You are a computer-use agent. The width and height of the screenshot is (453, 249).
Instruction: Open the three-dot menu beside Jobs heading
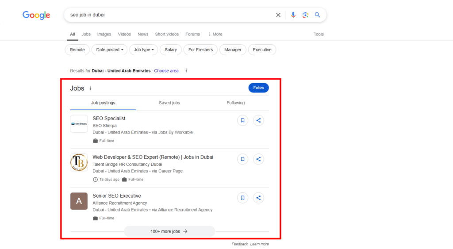(x=90, y=88)
